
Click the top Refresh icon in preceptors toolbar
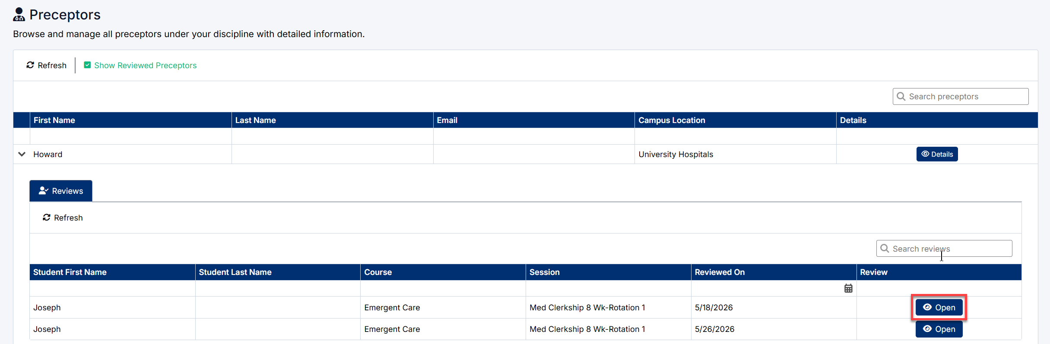[x=30, y=65]
